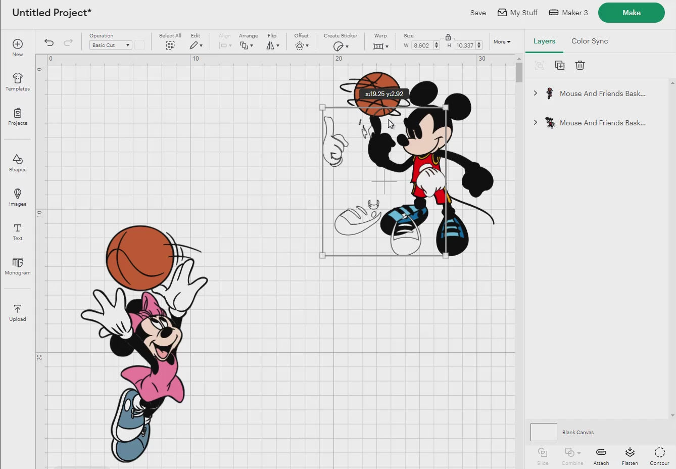Click Group layers icon

point(540,65)
